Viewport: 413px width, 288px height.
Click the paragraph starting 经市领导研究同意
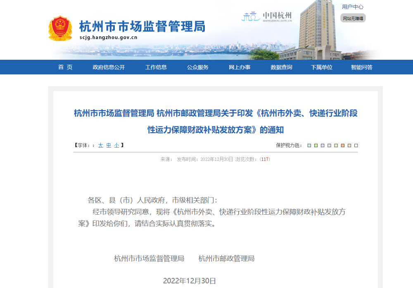tap(212, 218)
